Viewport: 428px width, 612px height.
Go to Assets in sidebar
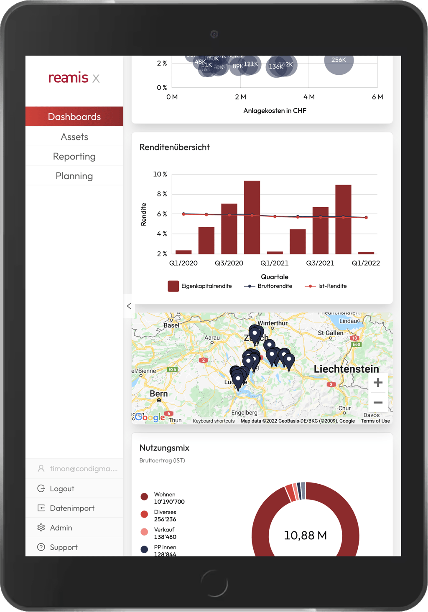[74, 137]
